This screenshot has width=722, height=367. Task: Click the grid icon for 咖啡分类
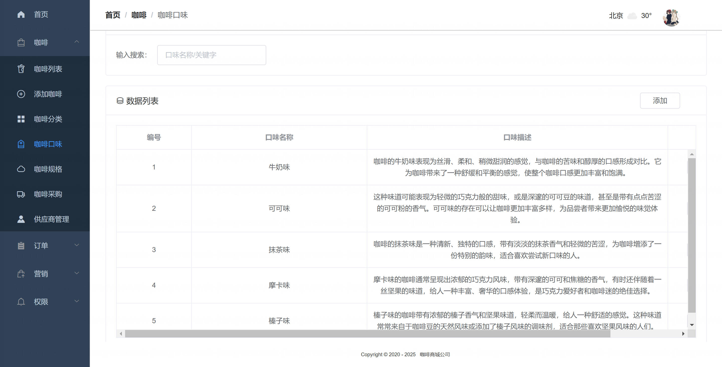(x=21, y=119)
